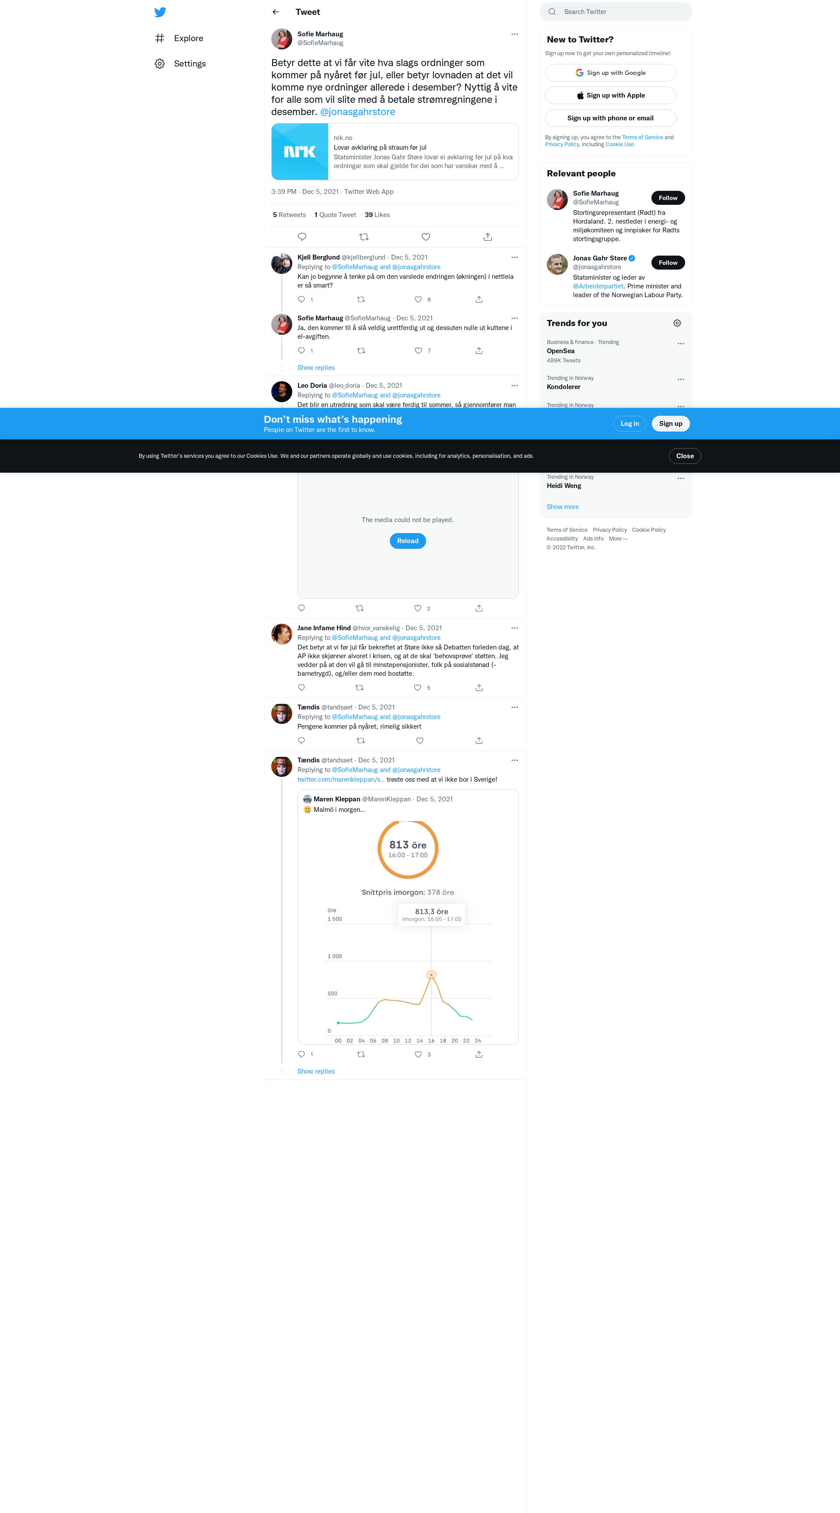Screen dimensions: 840x1513
Task: Open the more menu for the OpenSea trend
Action: pos(680,344)
